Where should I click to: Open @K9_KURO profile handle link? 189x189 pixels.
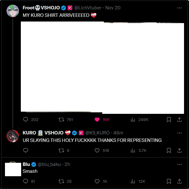[97, 133]
